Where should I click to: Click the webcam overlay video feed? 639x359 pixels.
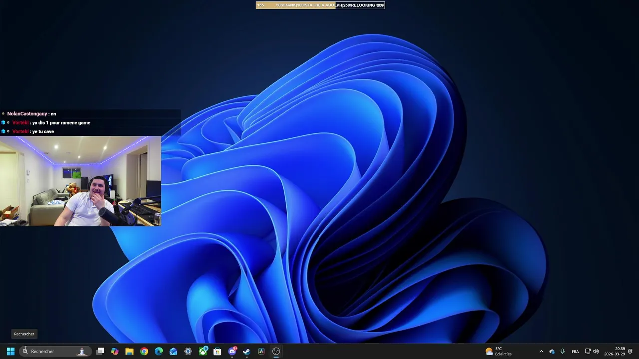point(80,181)
